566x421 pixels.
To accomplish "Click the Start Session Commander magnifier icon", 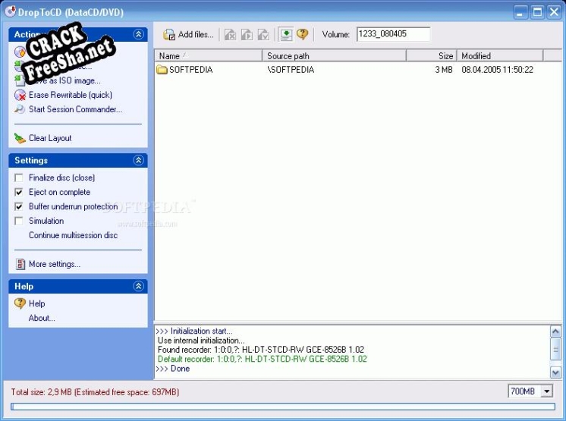I will point(20,109).
